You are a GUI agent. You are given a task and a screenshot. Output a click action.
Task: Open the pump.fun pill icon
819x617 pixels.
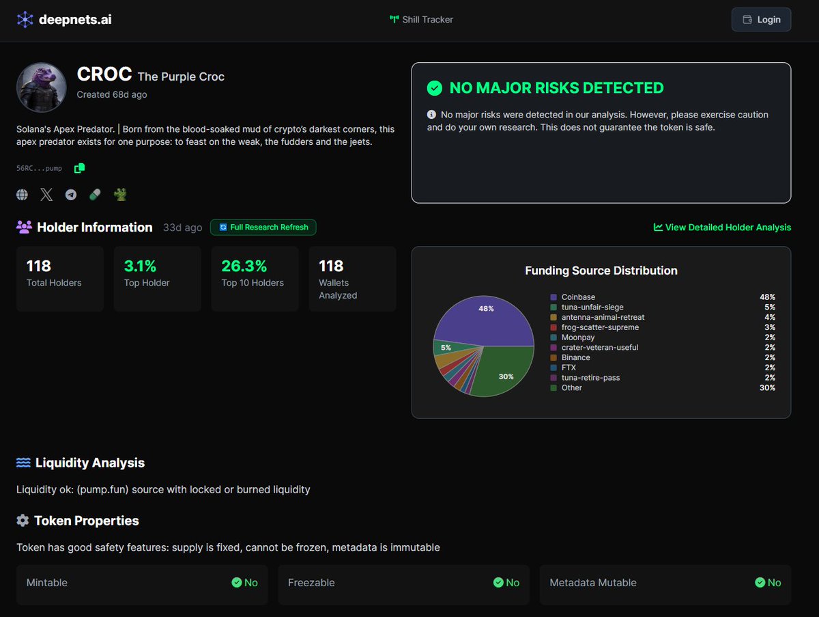(x=95, y=195)
